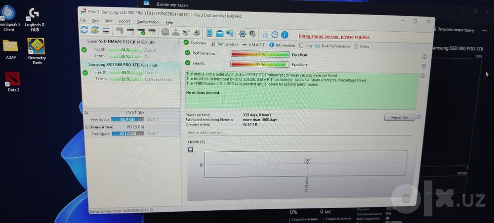Click the green disk status description box
This screenshot has height=223, width=494.
point(302,91)
